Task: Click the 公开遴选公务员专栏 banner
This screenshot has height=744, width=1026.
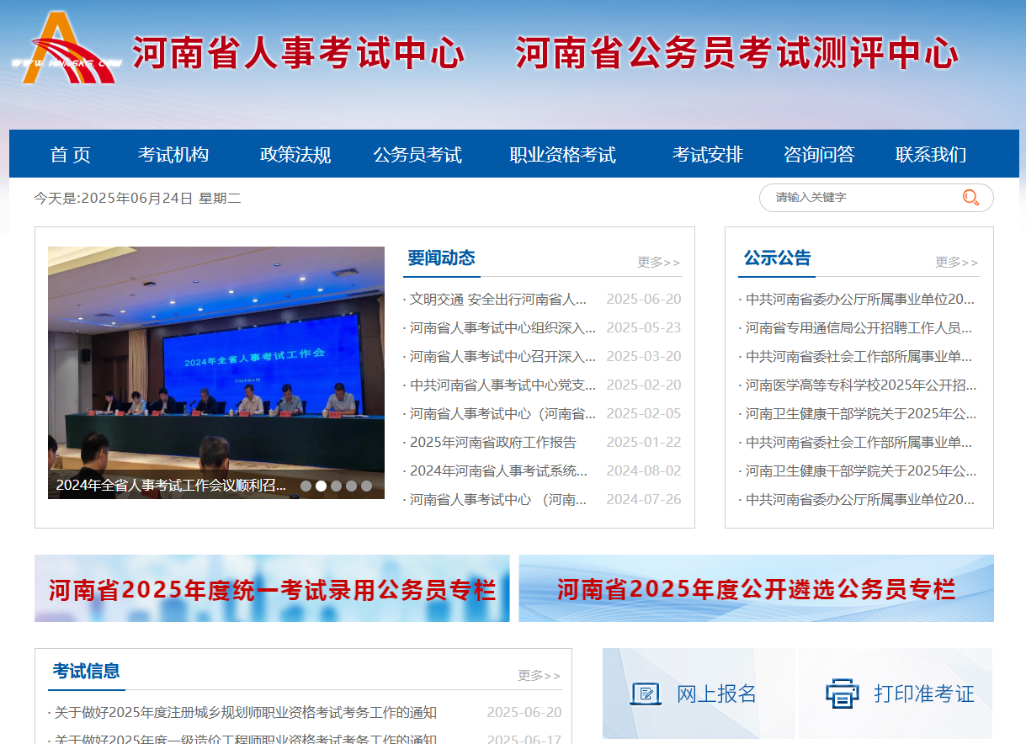Action: [756, 589]
